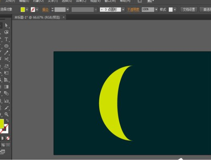This screenshot has width=211, height=162.
Task: Expand the opacity dropdown arrow
Action: coord(156,10)
